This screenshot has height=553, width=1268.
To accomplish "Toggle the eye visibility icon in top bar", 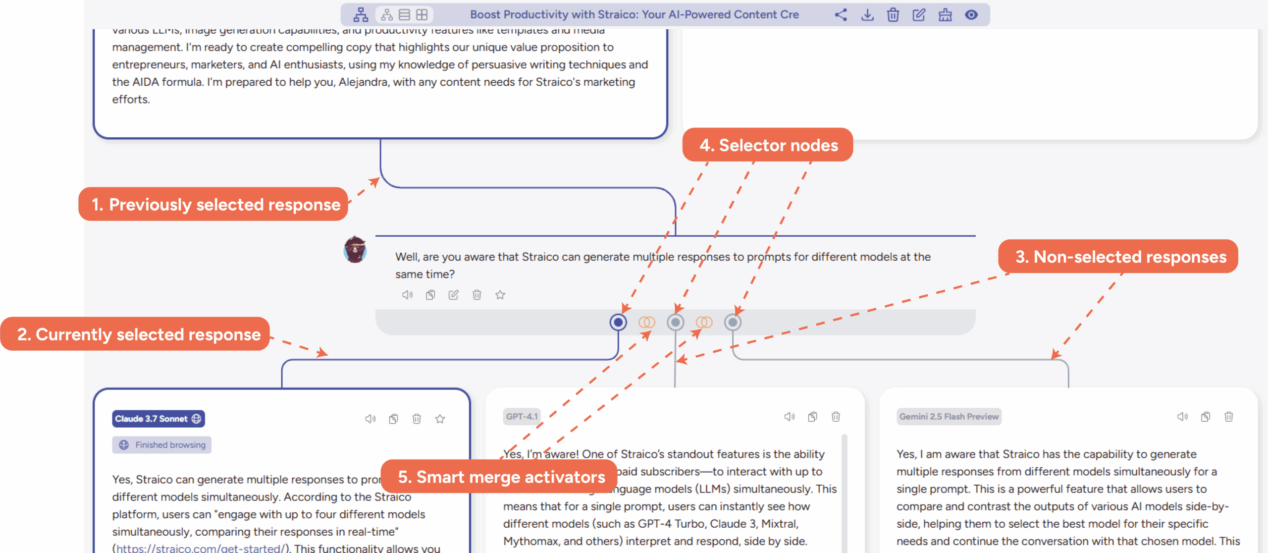I will 971,15.
